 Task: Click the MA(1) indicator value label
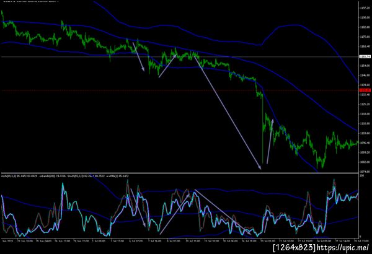[117, 176]
